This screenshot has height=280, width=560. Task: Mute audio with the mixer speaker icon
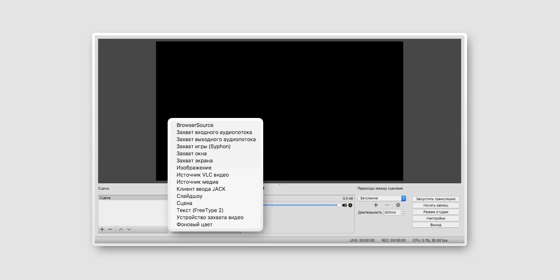point(344,205)
